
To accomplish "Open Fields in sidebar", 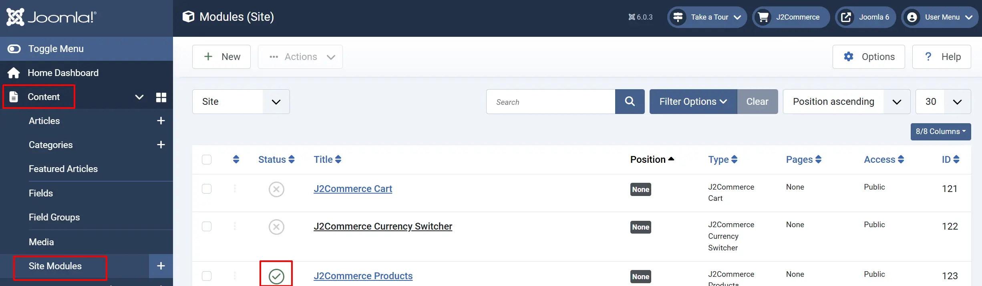I will [41, 193].
